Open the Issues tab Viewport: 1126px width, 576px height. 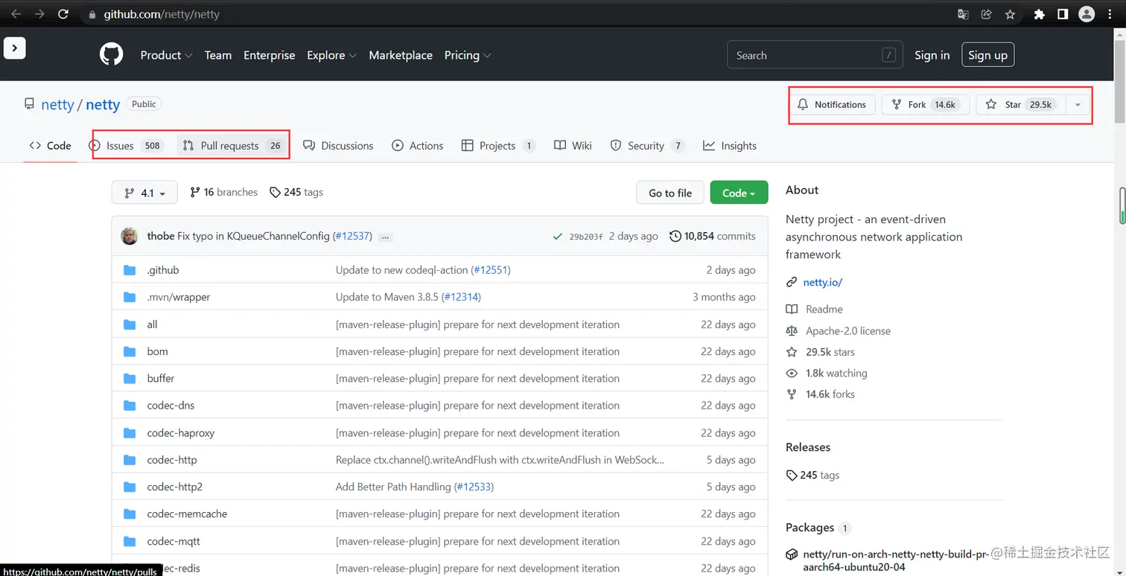tap(127, 146)
